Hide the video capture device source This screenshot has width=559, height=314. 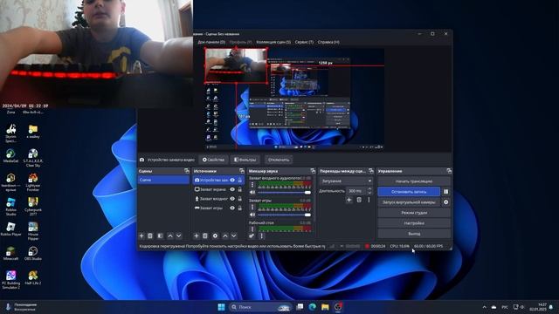[x=232, y=181]
